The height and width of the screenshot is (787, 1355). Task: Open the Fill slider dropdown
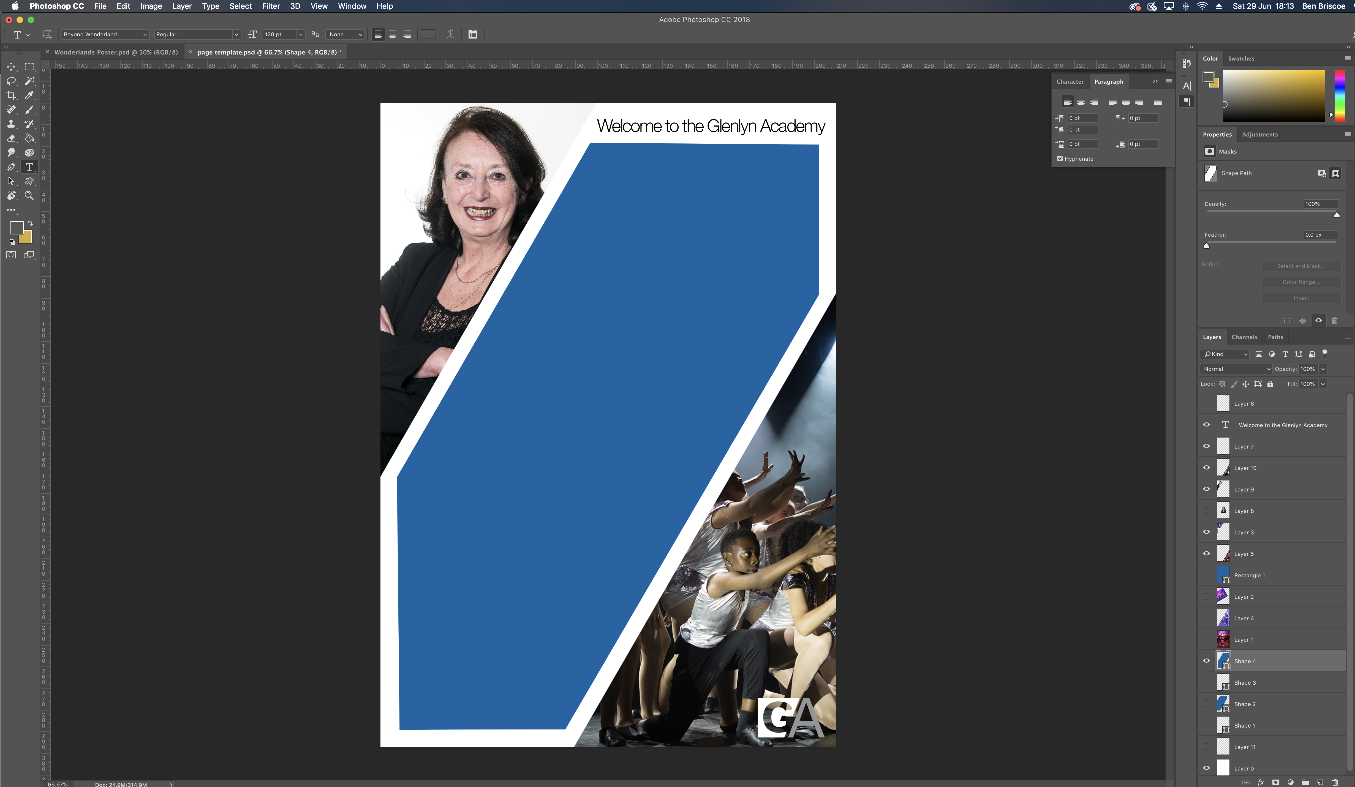pos(1323,384)
